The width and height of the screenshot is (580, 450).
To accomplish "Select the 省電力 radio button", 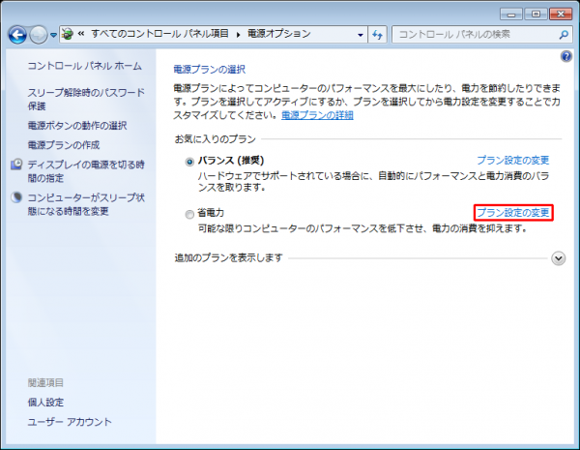I will coord(189,214).
